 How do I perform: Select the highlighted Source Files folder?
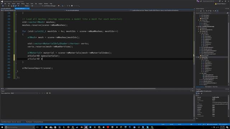coord(204,57)
